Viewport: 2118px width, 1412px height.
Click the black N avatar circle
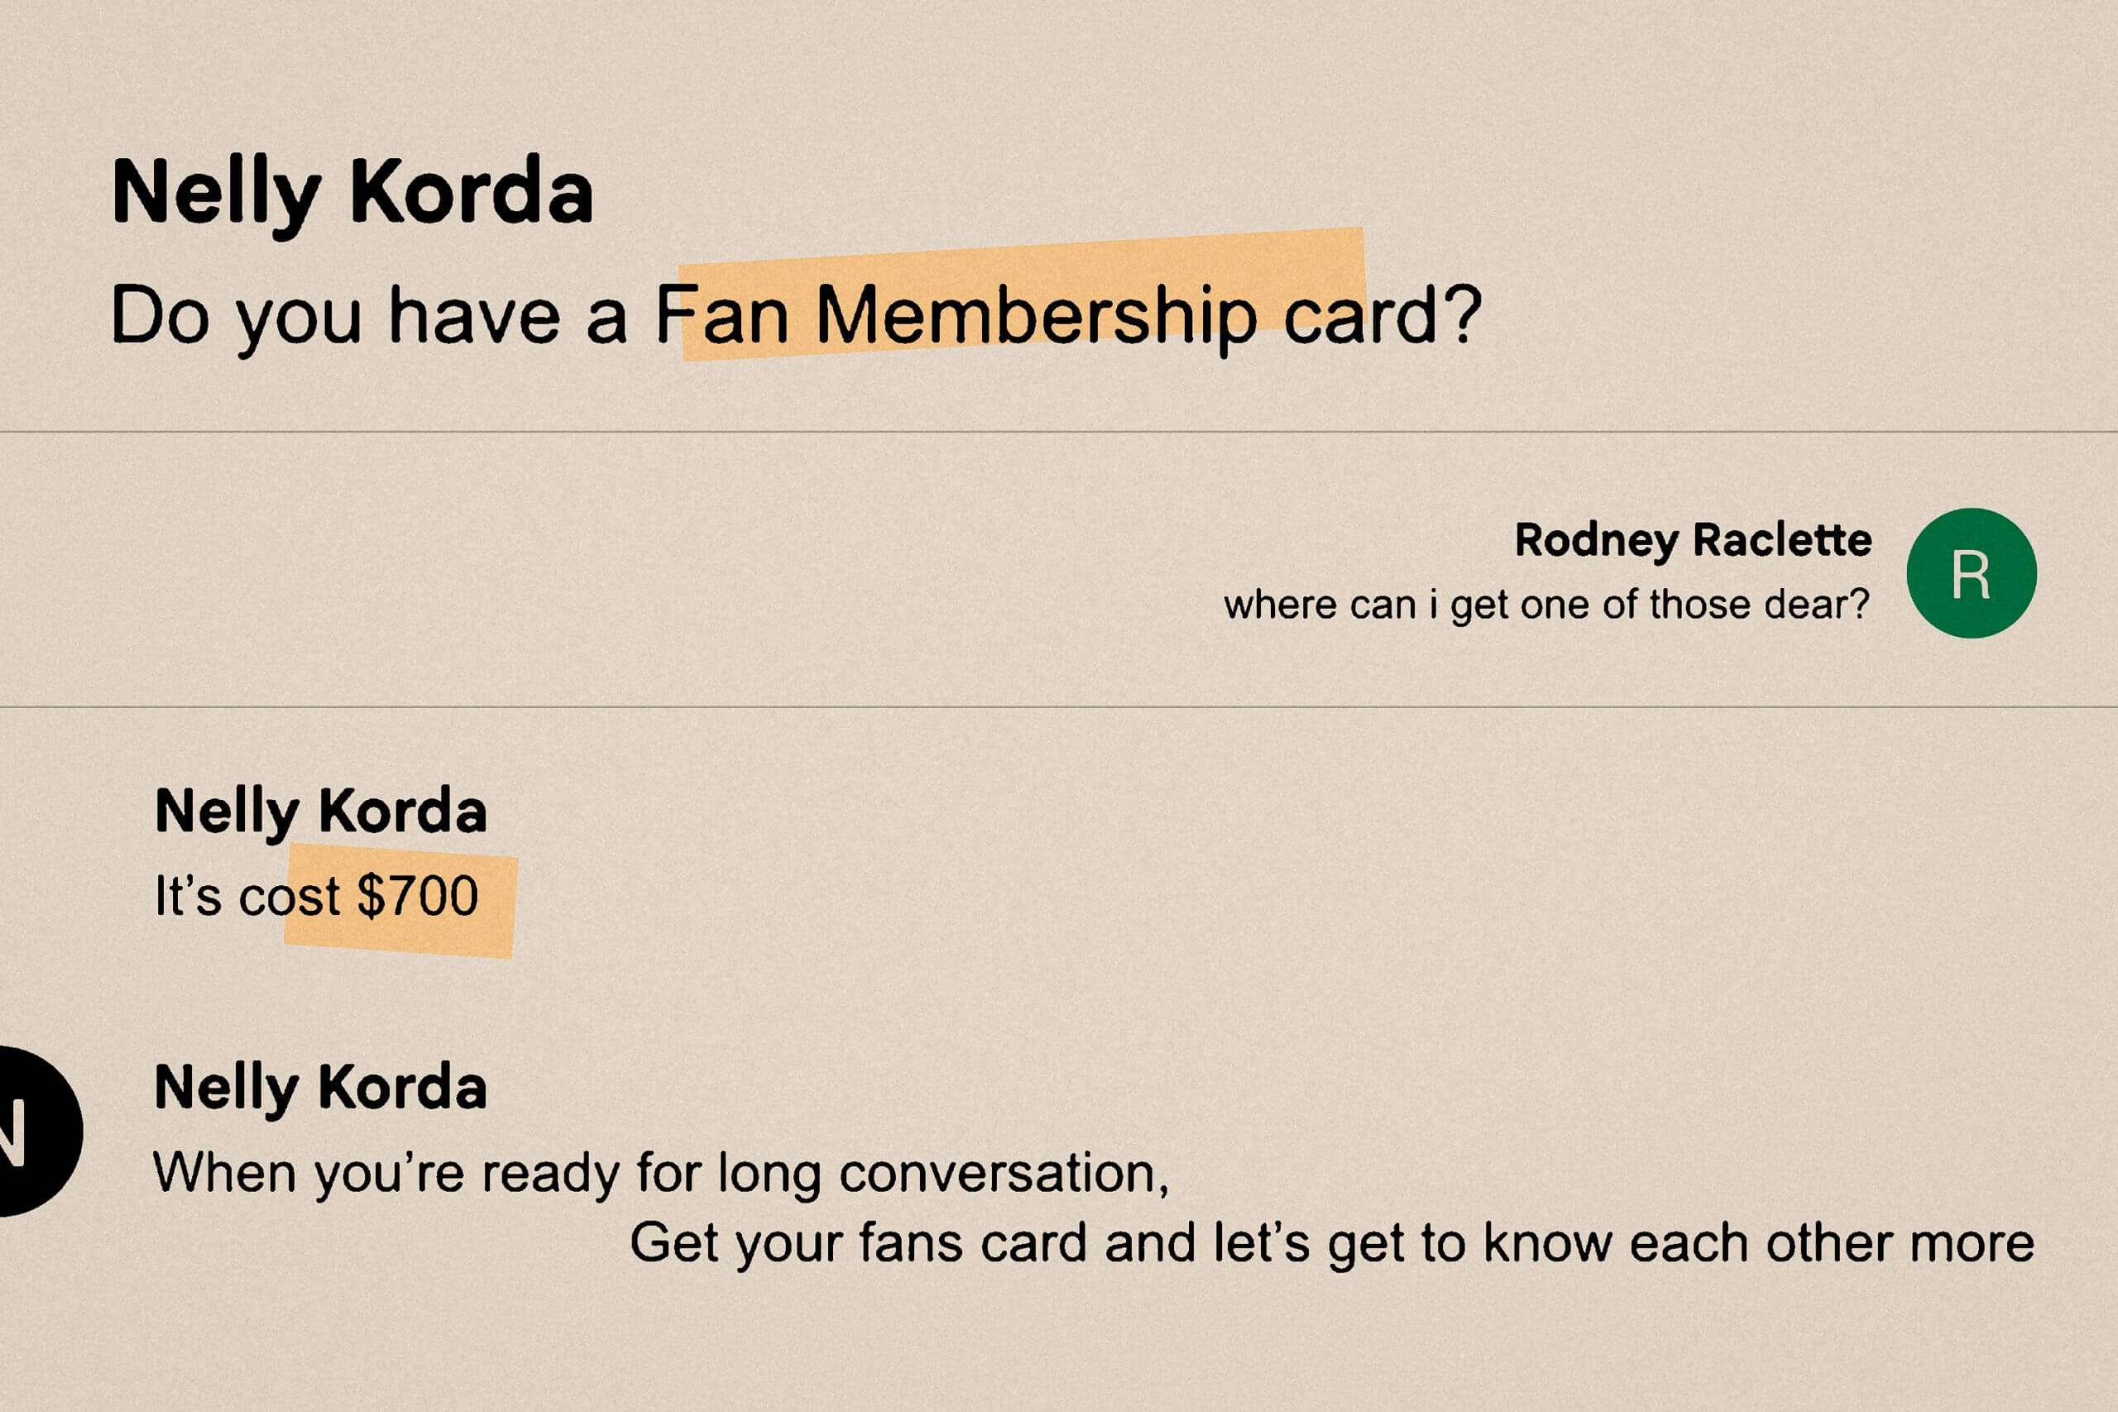click(27, 1131)
